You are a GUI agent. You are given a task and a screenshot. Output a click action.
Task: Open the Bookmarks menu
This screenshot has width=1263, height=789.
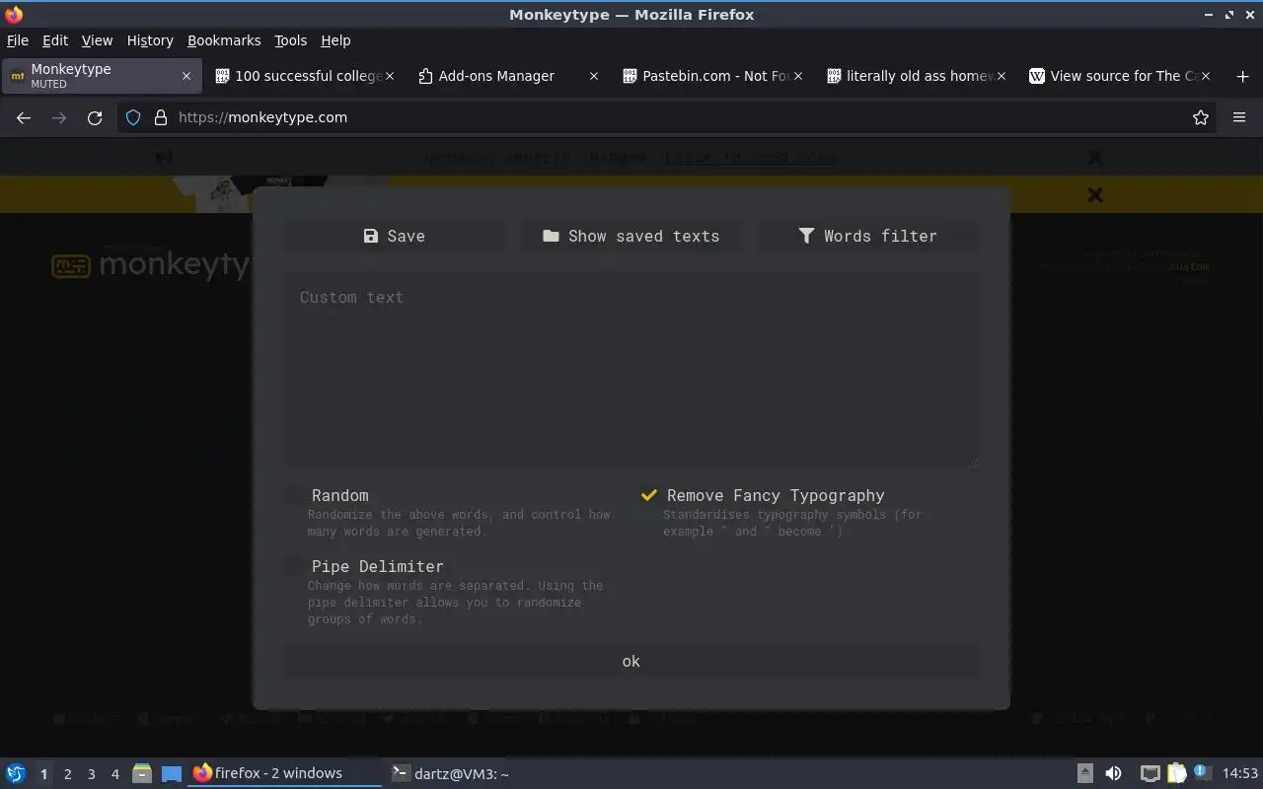point(224,40)
